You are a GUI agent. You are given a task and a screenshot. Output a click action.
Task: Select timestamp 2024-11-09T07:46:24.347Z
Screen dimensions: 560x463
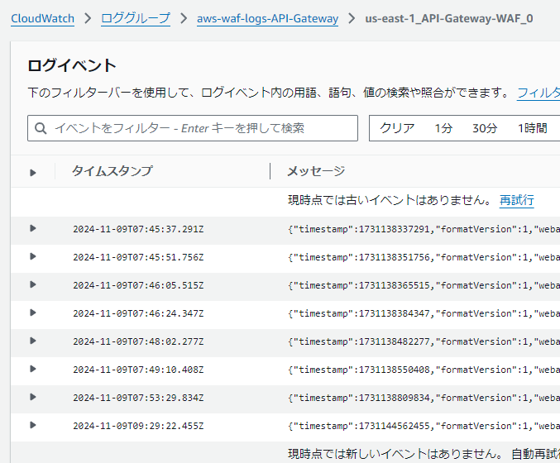pyautogui.click(x=138, y=314)
